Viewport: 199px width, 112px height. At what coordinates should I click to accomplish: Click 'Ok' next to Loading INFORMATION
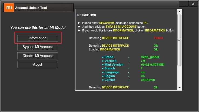[x=156, y=49]
